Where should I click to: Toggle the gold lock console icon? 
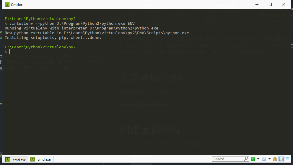(275, 159)
